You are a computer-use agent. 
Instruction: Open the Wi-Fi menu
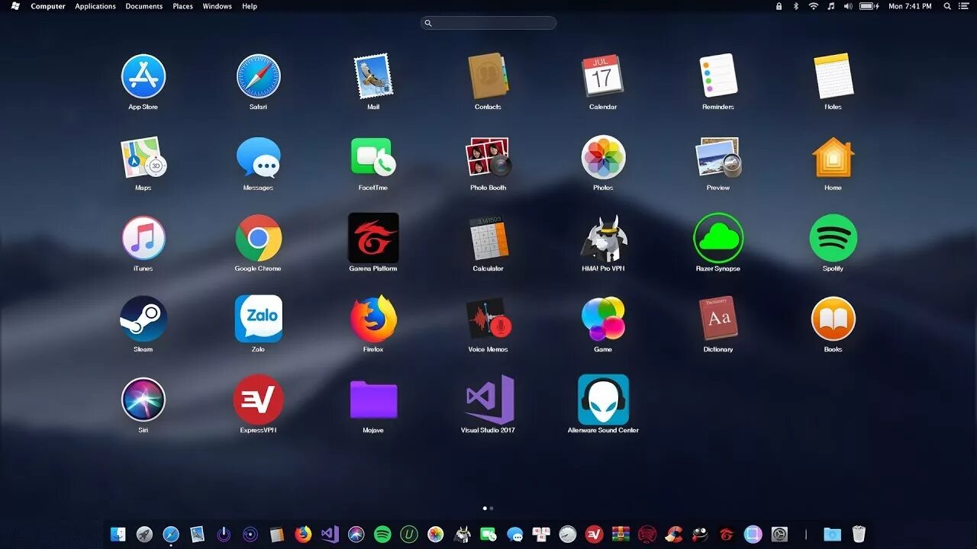814,6
